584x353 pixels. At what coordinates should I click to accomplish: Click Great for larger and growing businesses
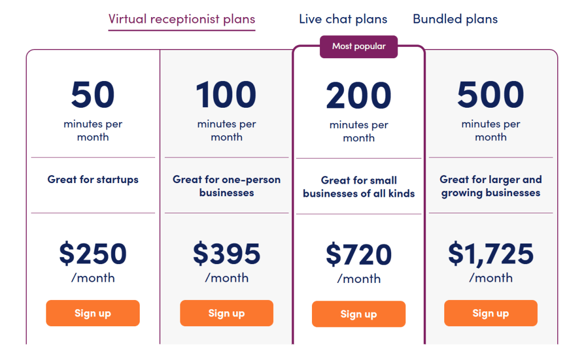(490, 186)
